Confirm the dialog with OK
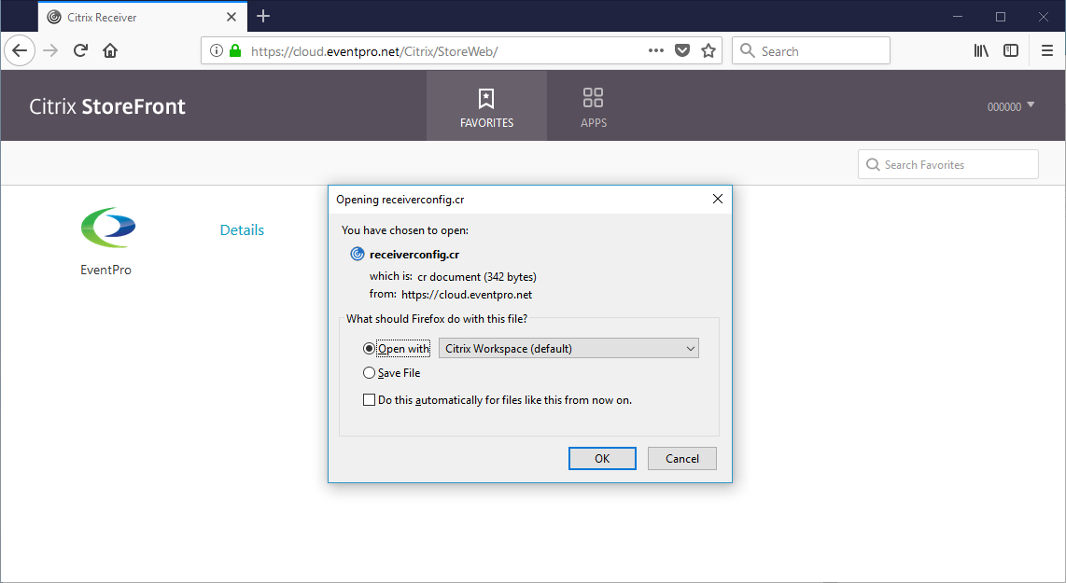The width and height of the screenshot is (1066, 583). pyautogui.click(x=602, y=459)
